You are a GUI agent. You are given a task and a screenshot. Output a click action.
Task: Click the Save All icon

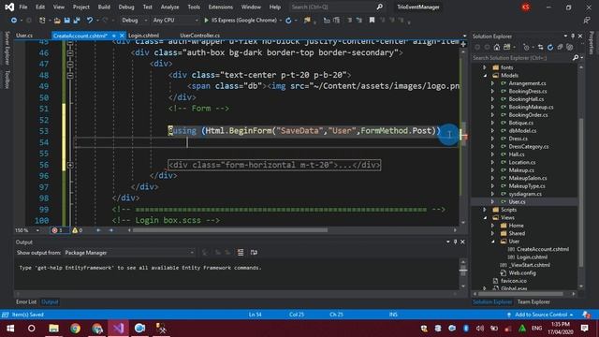click(77, 21)
